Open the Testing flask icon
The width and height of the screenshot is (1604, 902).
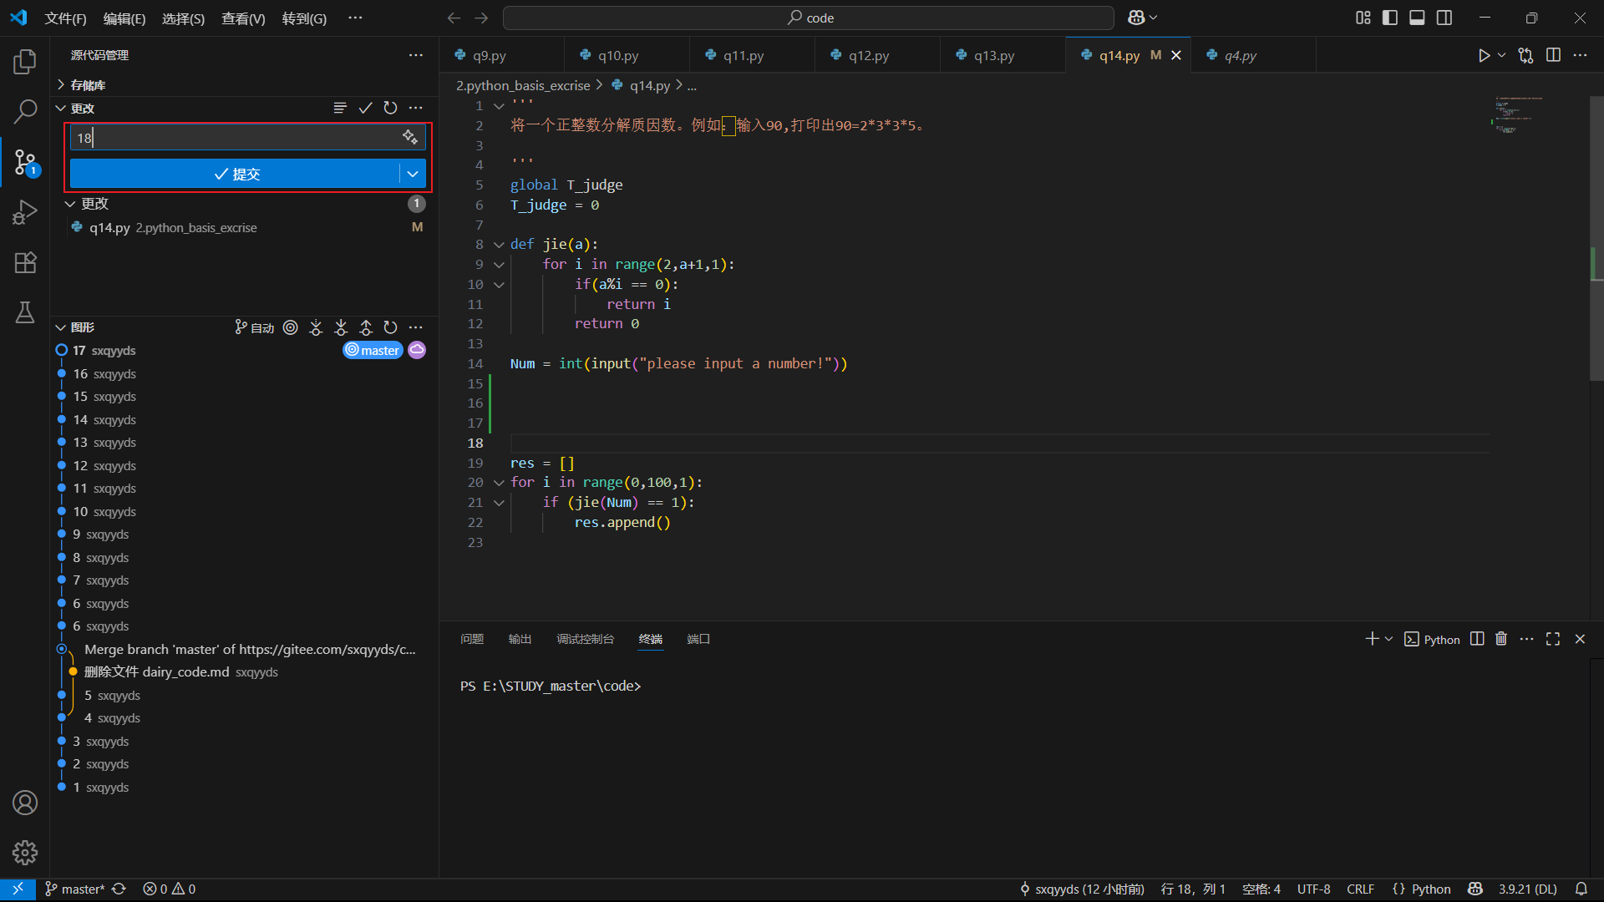pos(25,312)
